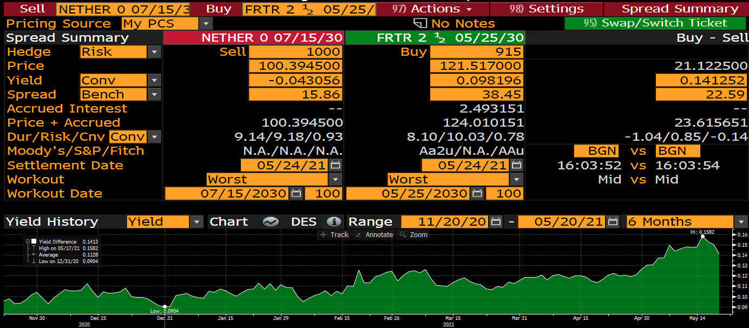This screenshot has height=328, width=749.
Task: Click 95) Swap/Switch Ticket button
Action: [x=655, y=23]
